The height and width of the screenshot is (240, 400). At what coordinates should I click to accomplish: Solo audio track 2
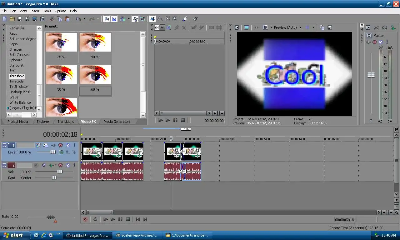[x=74, y=165]
